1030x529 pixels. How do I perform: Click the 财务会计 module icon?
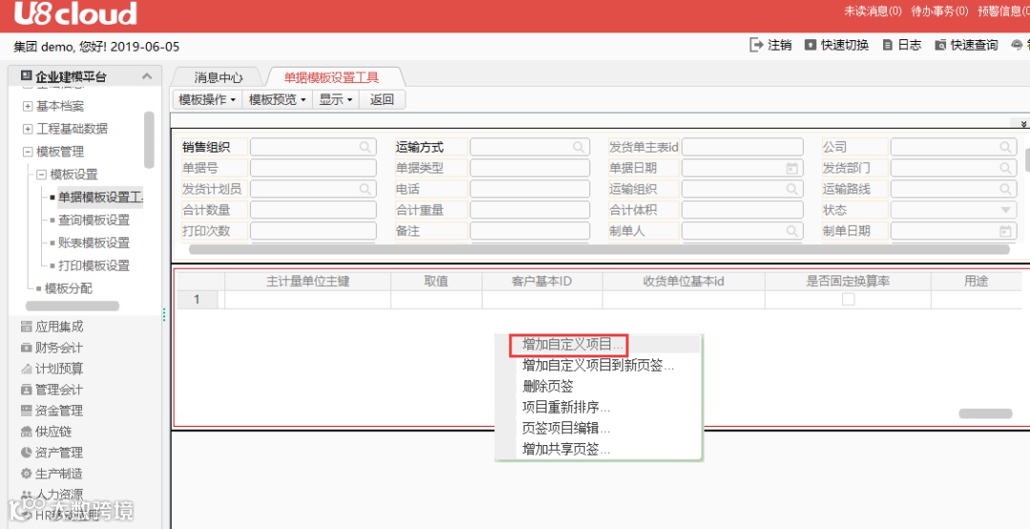pyautogui.click(x=27, y=347)
